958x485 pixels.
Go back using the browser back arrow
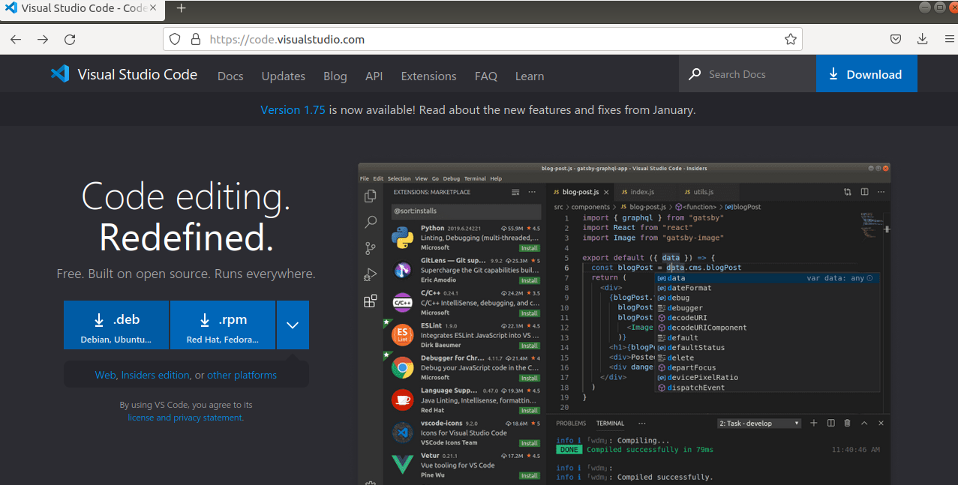click(16, 40)
